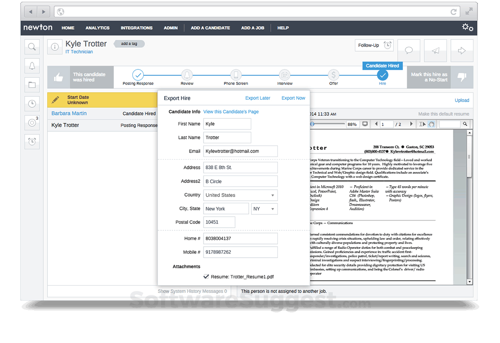Select the text selection tool in PDF toolbar

(422, 124)
